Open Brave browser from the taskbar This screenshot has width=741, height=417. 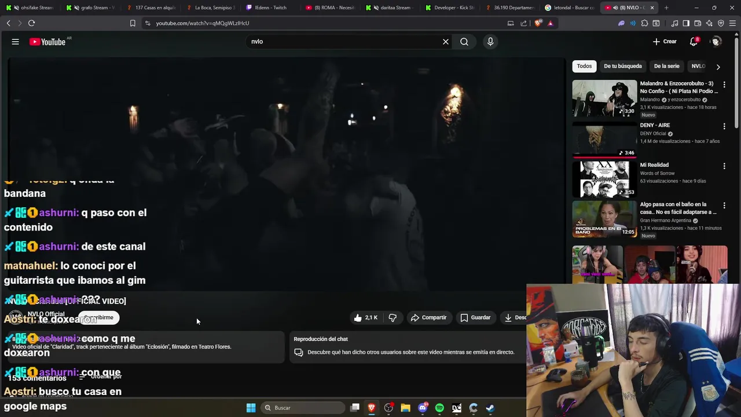pos(372,408)
